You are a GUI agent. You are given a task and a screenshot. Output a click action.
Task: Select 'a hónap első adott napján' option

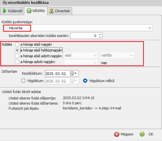(x=17, y=56)
